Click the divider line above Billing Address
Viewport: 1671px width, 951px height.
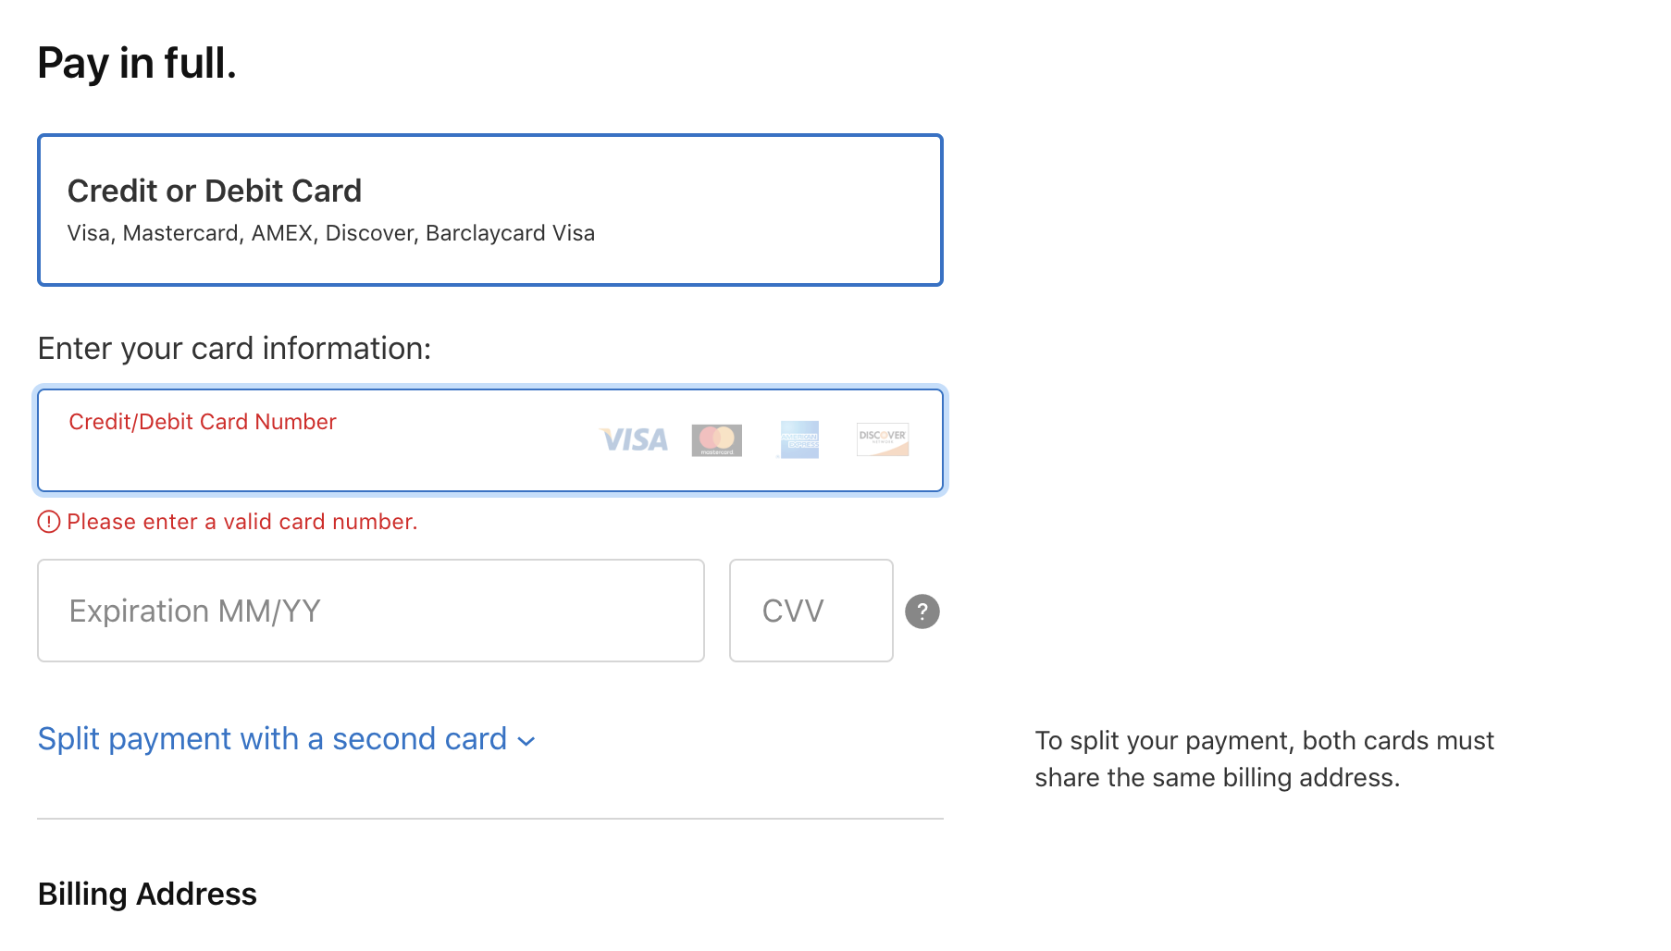489,819
